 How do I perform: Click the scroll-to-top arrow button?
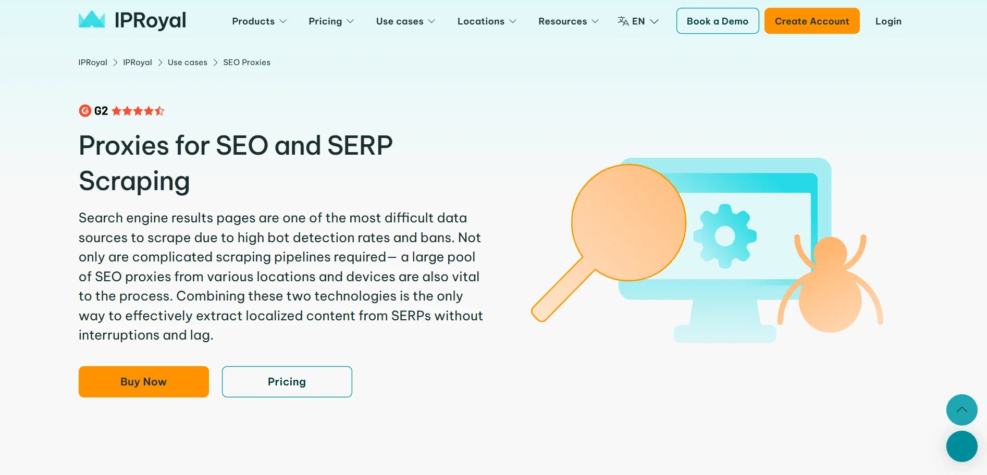tap(962, 410)
